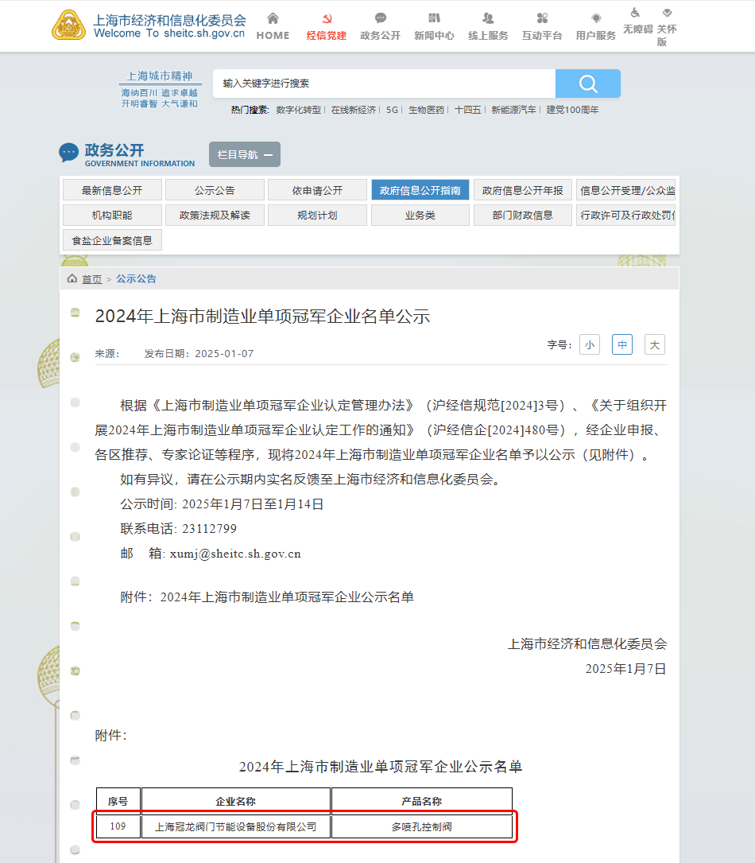Open the 机构职能 tab
This screenshot has height=863, width=755.
(112, 216)
